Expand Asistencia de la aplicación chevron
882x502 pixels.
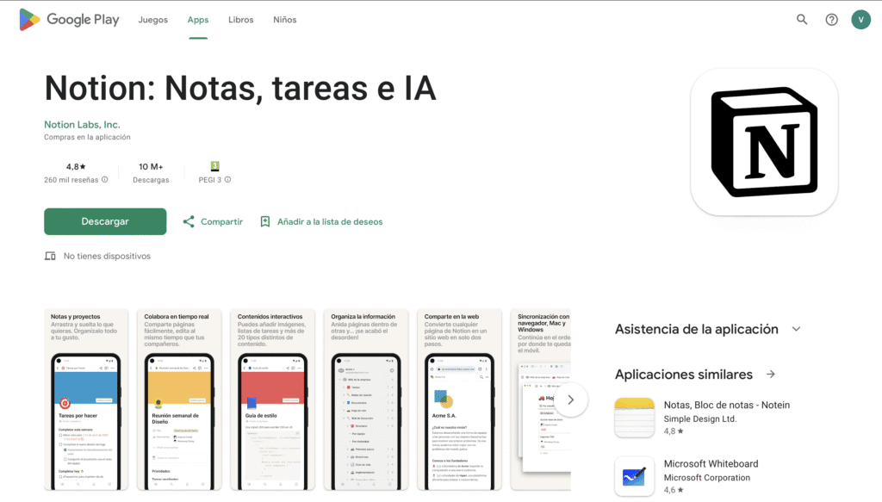(796, 330)
